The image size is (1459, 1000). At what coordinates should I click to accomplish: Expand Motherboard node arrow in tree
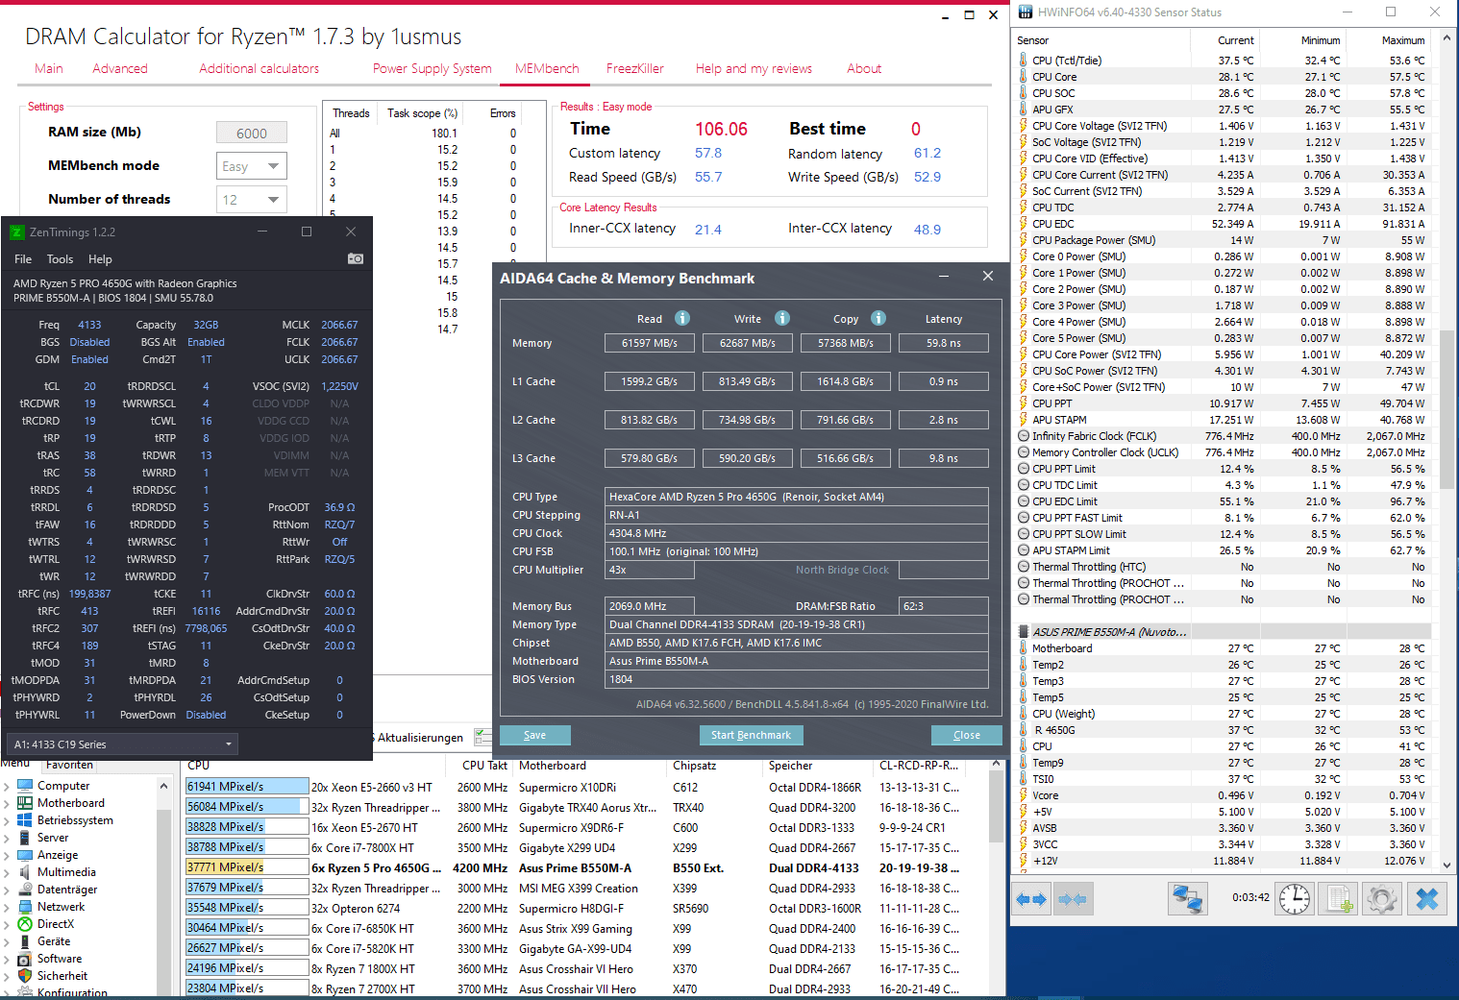[7, 804]
